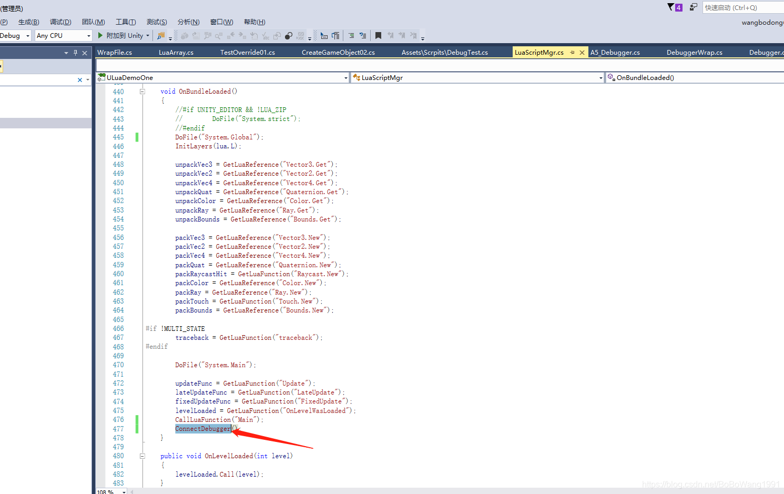The image size is (784, 494).
Task: Open the 工具(T) Tools menu
Action: (126, 22)
